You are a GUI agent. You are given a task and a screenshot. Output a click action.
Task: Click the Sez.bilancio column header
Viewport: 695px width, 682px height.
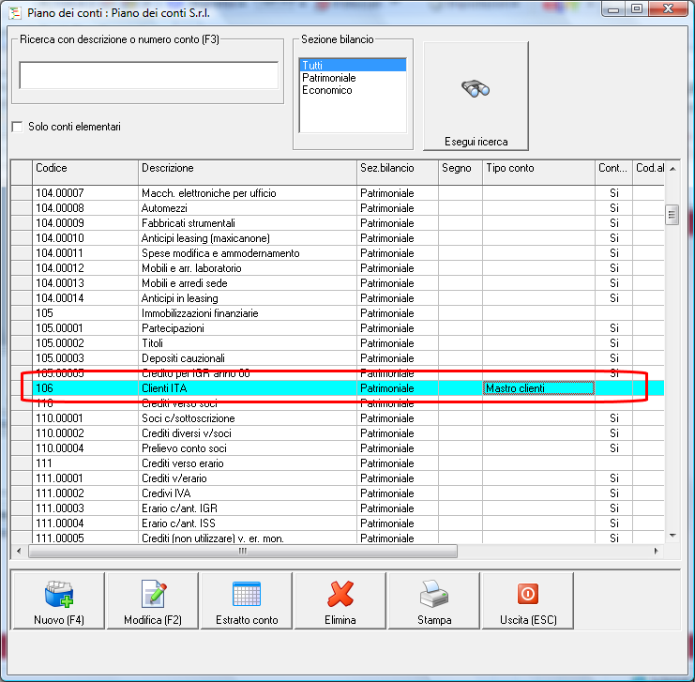tap(397, 172)
